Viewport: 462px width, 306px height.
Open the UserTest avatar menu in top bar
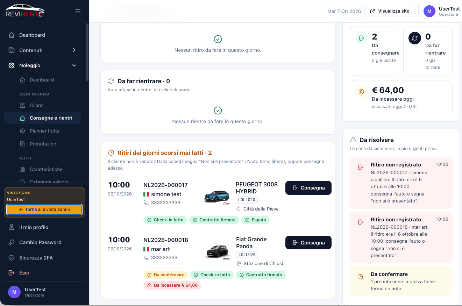pyautogui.click(x=429, y=11)
